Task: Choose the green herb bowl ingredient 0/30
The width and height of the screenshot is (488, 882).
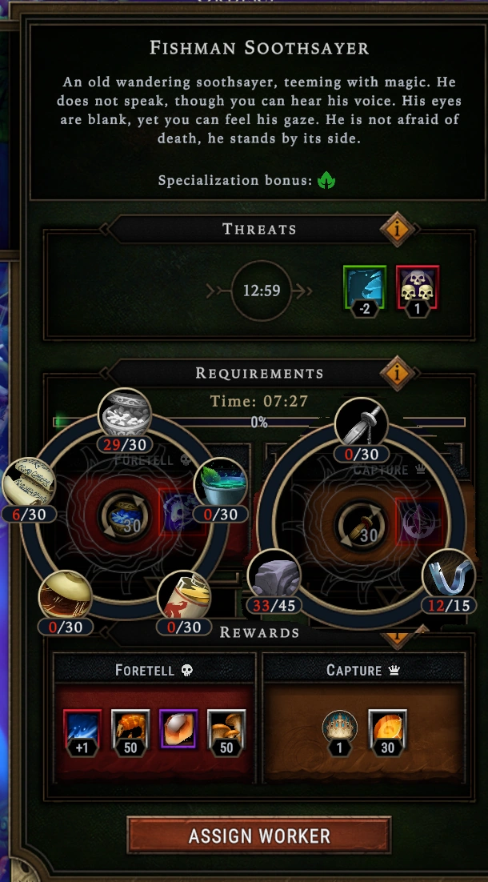Action: [x=220, y=483]
